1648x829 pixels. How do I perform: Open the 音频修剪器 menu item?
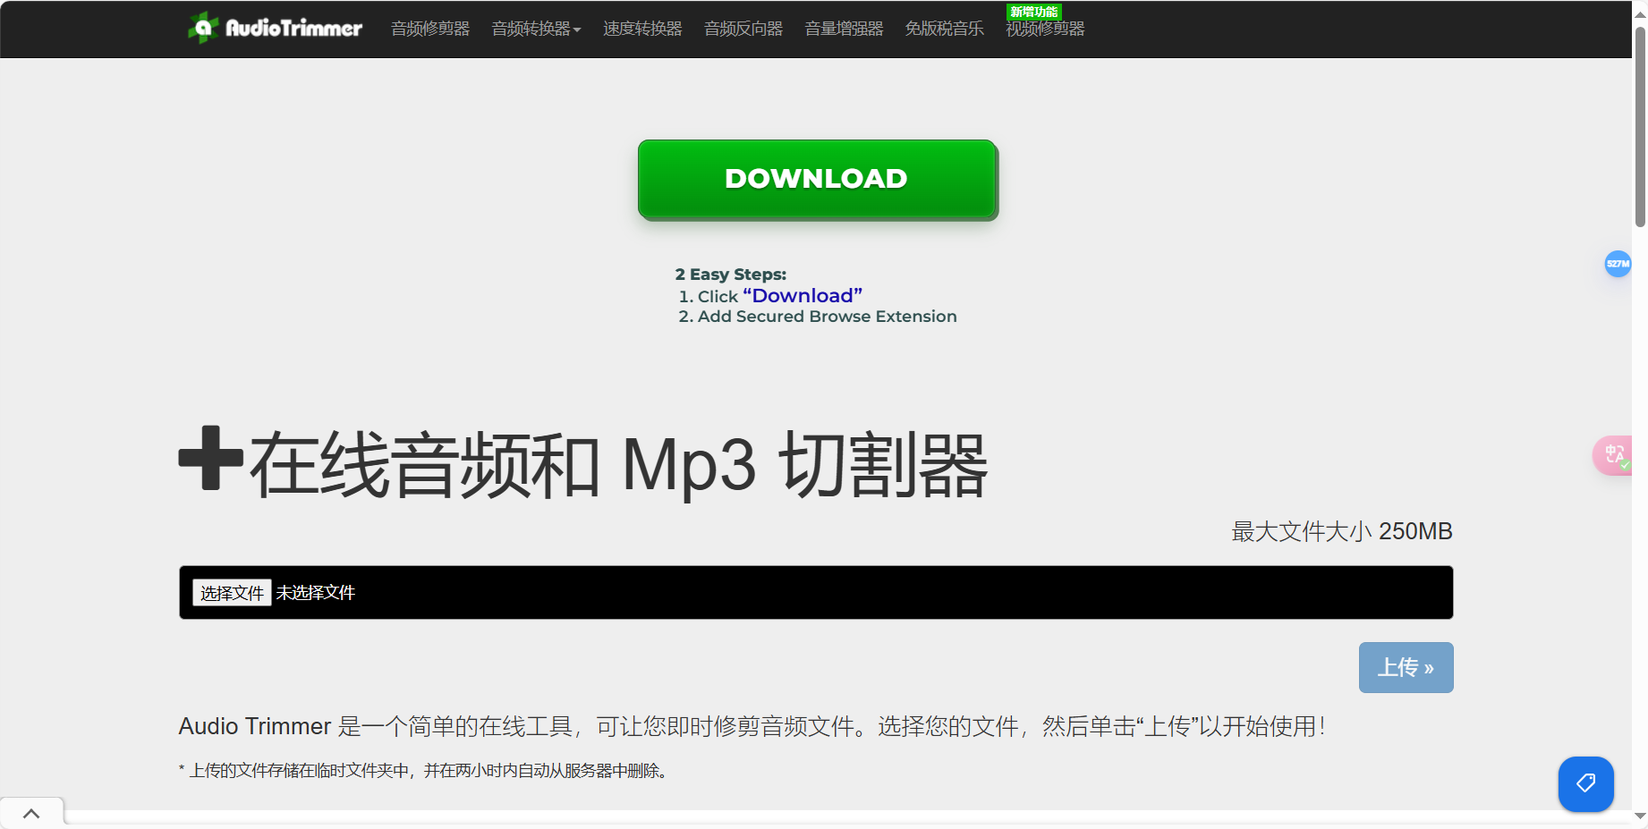(429, 29)
